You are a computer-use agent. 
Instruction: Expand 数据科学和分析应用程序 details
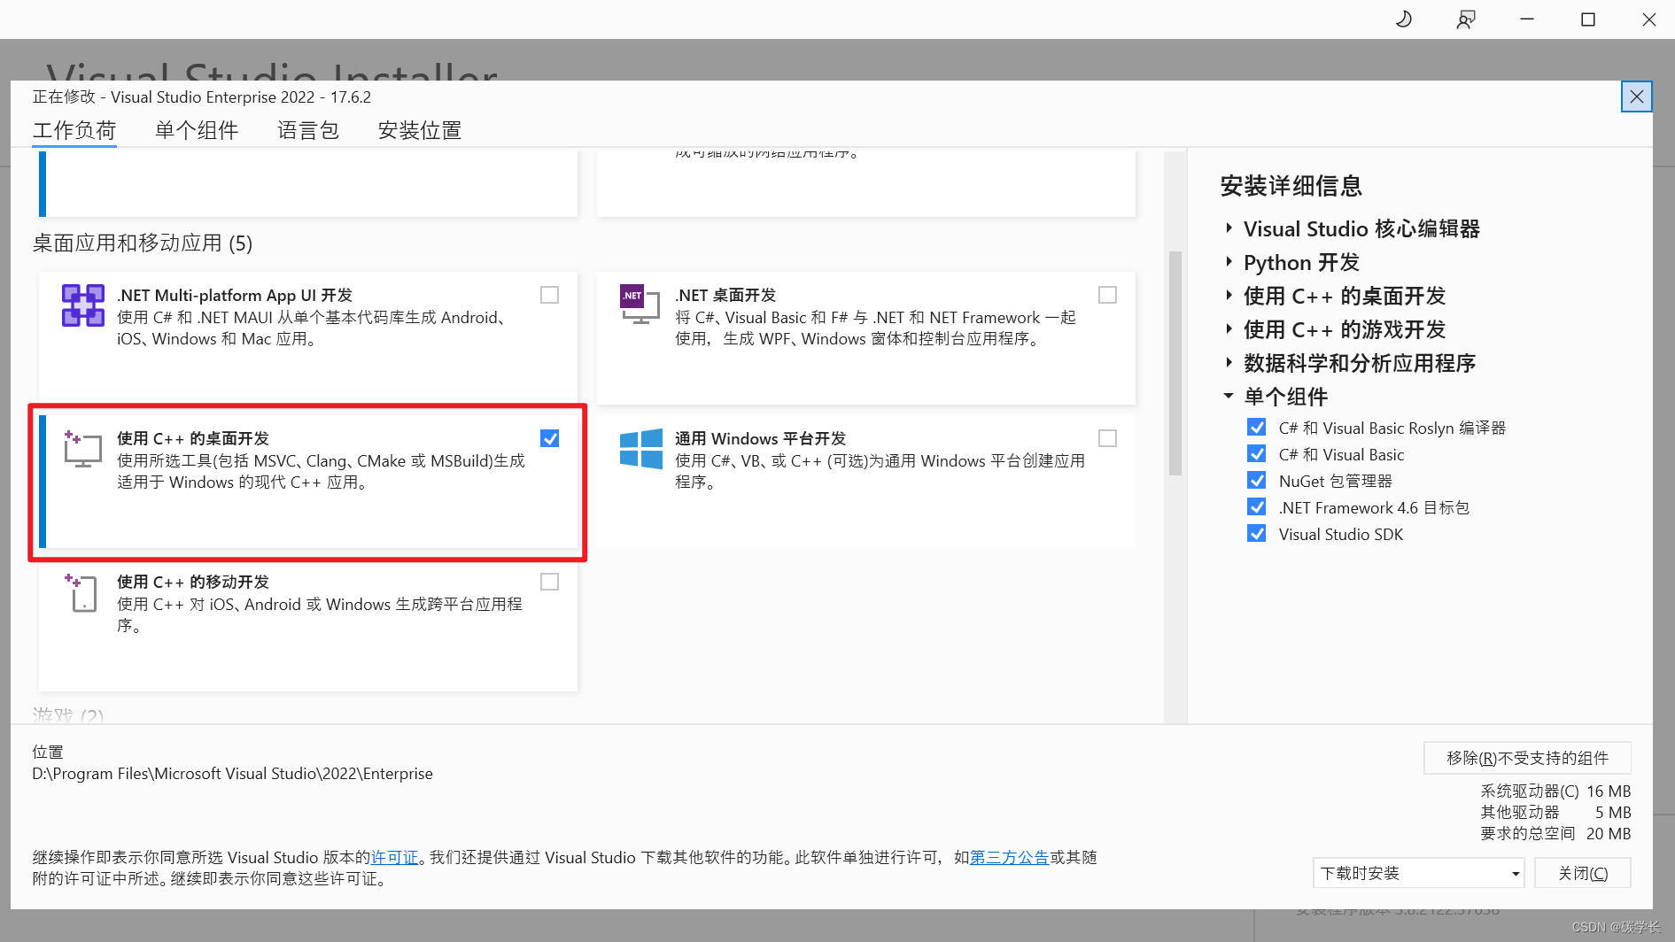pos(1229,363)
